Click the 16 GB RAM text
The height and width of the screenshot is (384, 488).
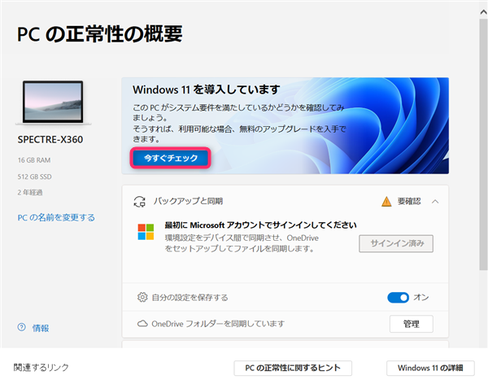[x=34, y=160]
